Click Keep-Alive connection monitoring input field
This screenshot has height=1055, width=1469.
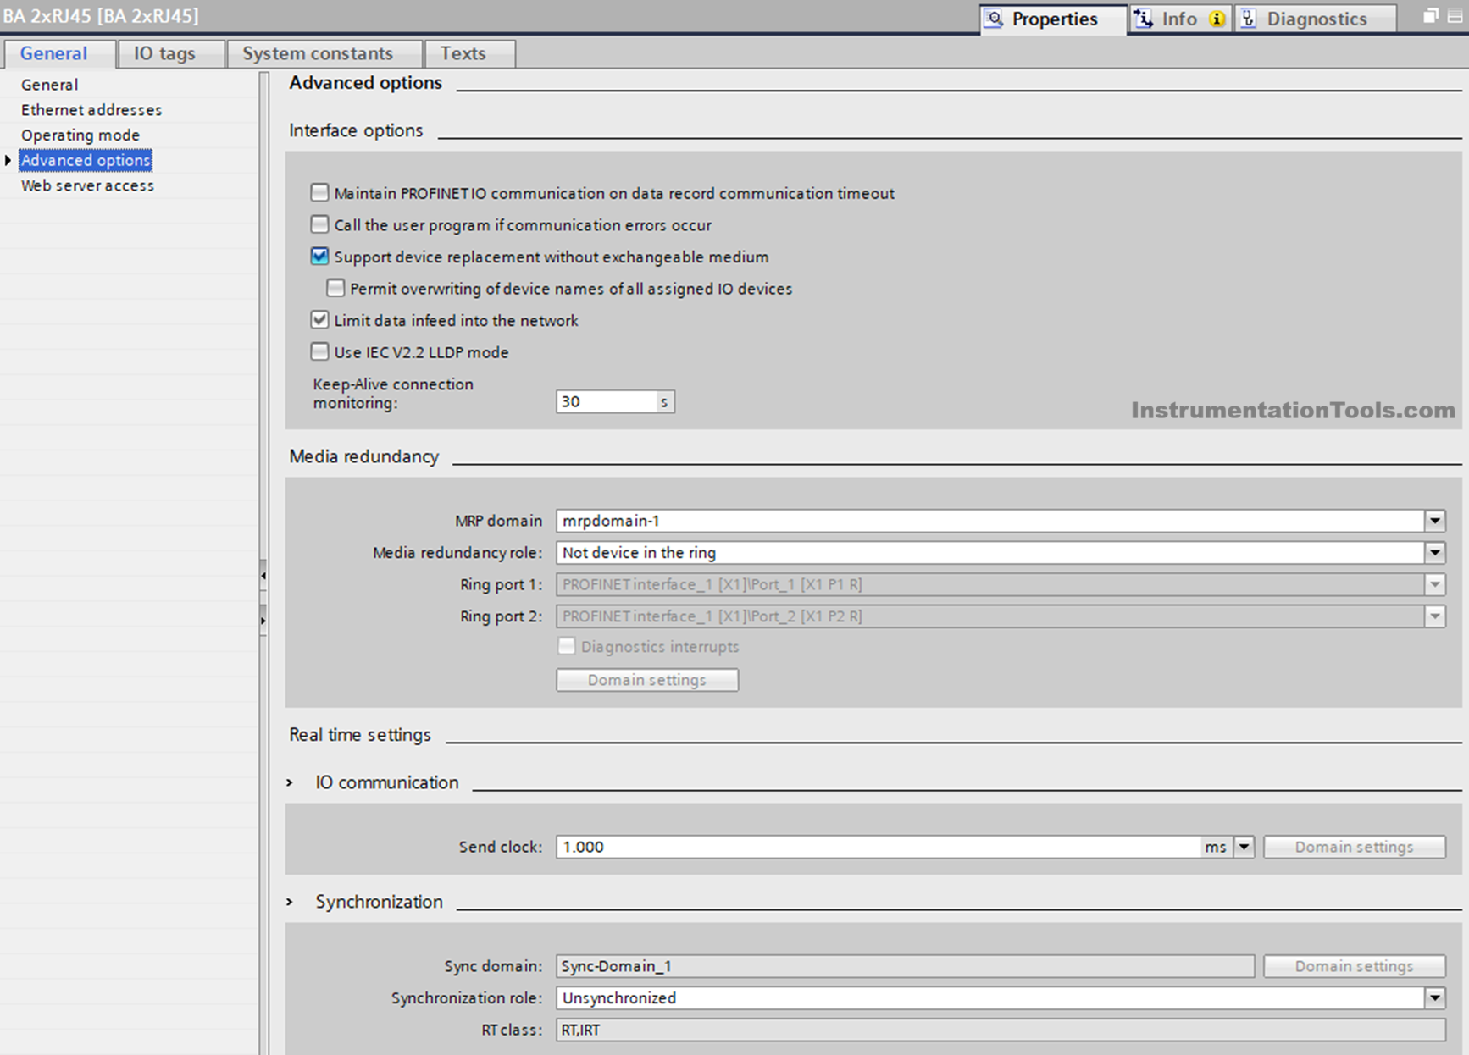[607, 401]
